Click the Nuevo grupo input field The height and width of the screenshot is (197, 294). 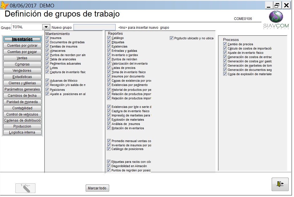coord(95,27)
